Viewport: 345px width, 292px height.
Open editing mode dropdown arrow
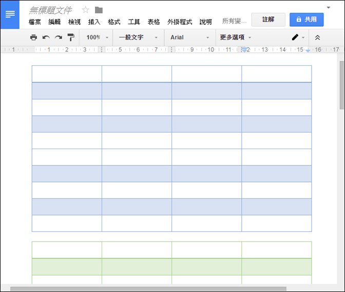pyautogui.click(x=303, y=38)
